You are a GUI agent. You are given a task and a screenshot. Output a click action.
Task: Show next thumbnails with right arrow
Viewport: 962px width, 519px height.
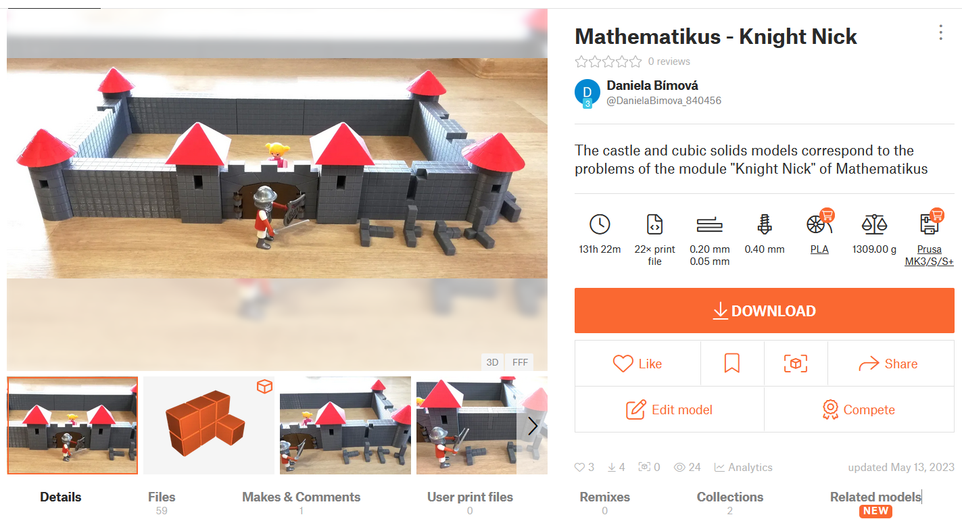[x=533, y=426]
